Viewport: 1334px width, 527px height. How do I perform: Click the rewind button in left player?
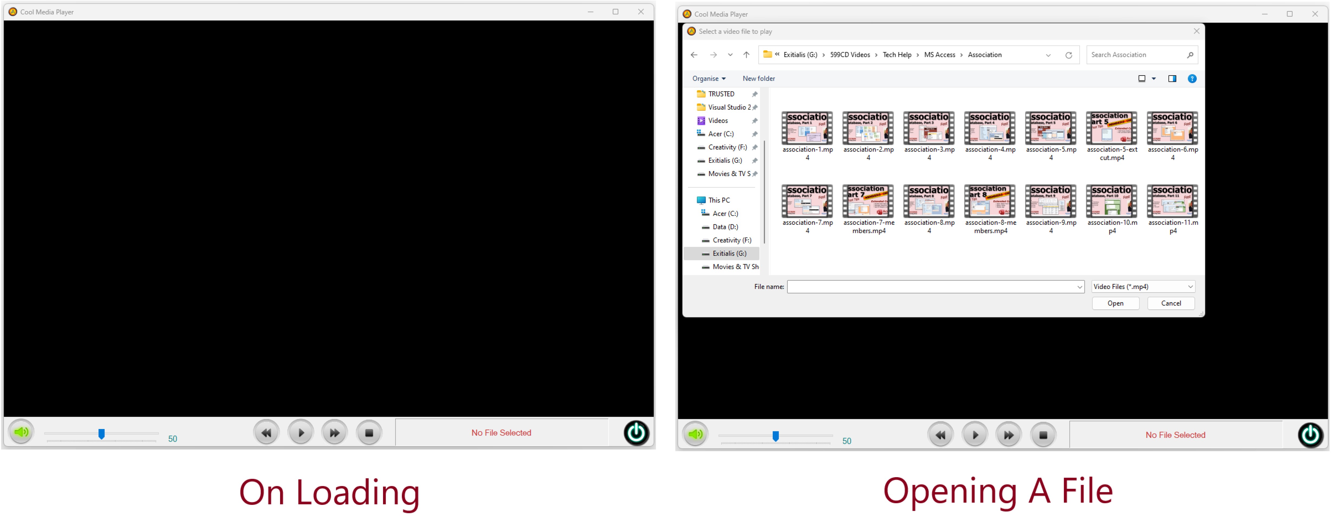click(x=266, y=432)
